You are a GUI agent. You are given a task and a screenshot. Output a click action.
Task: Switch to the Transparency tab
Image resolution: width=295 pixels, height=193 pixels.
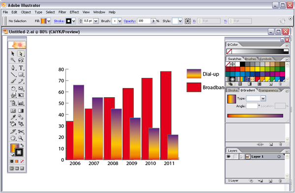coord(268,90)
